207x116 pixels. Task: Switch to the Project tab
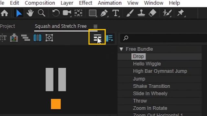tap(7, 26)
